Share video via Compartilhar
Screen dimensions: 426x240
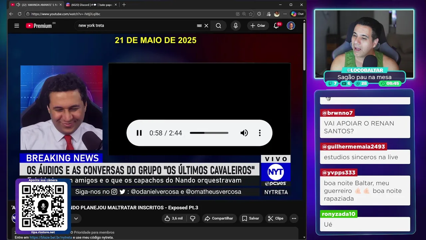point(219,218)
